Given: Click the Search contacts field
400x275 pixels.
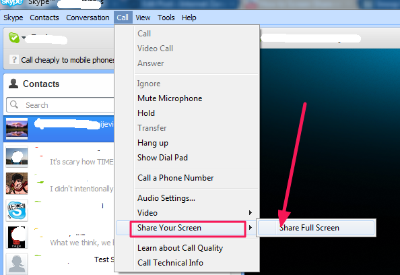Looking at the screenshot, I should click(x=60, y=104).
